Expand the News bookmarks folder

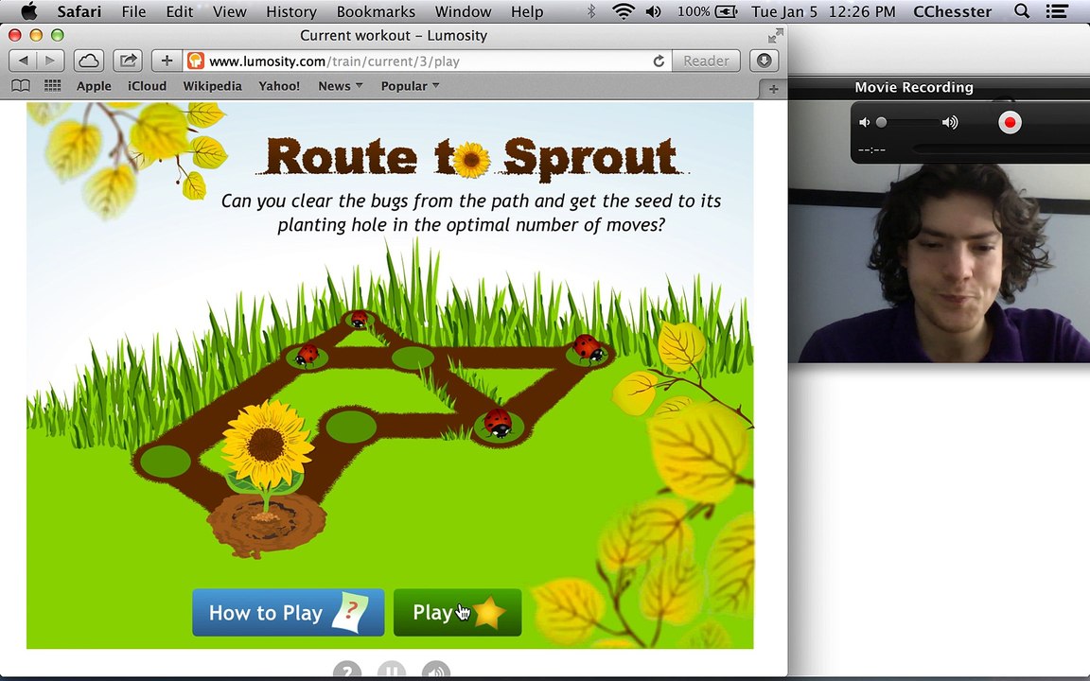[341, 86]
